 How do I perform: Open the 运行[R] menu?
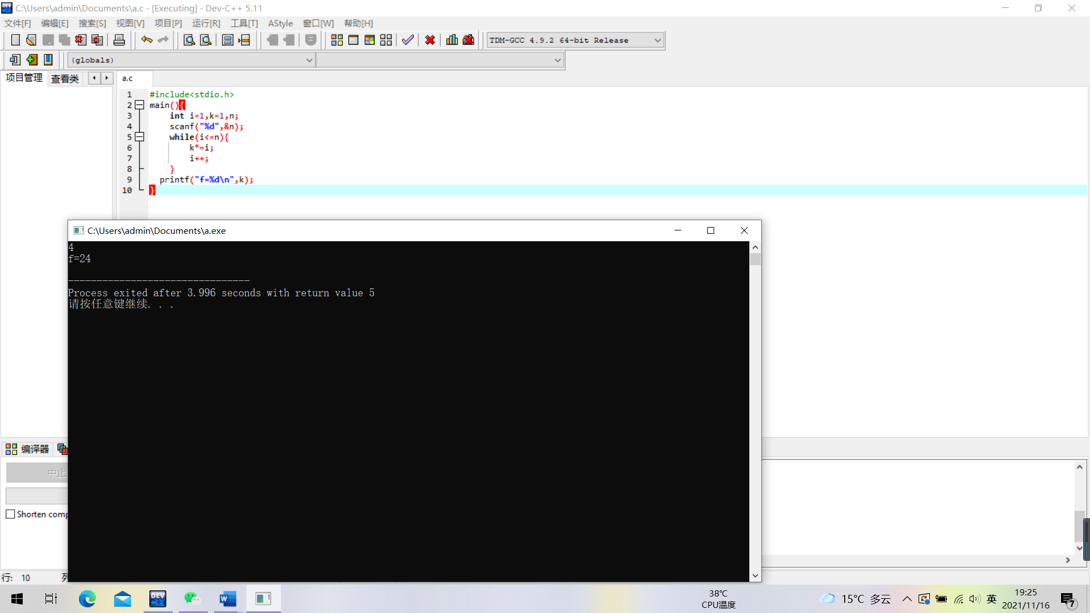tap(206, 23)
